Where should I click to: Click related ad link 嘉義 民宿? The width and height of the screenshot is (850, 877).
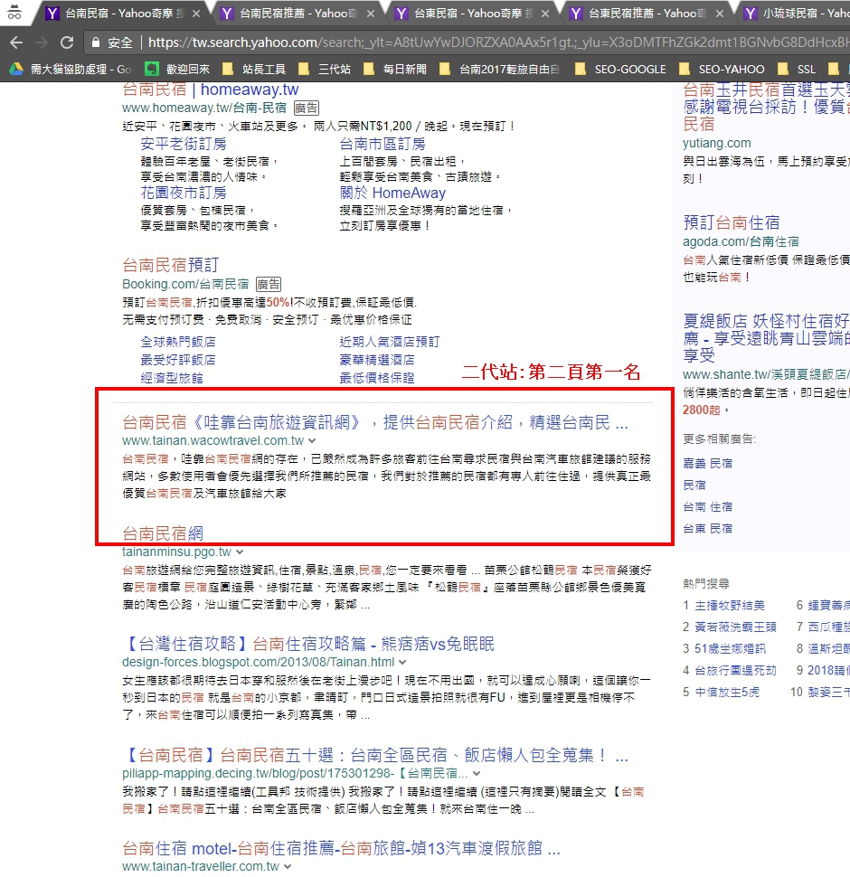707,464
